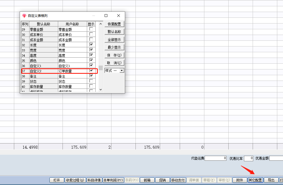Click total cell 14.4998
The height and width of the screenshot is (185, 283).
click(26, 147)
